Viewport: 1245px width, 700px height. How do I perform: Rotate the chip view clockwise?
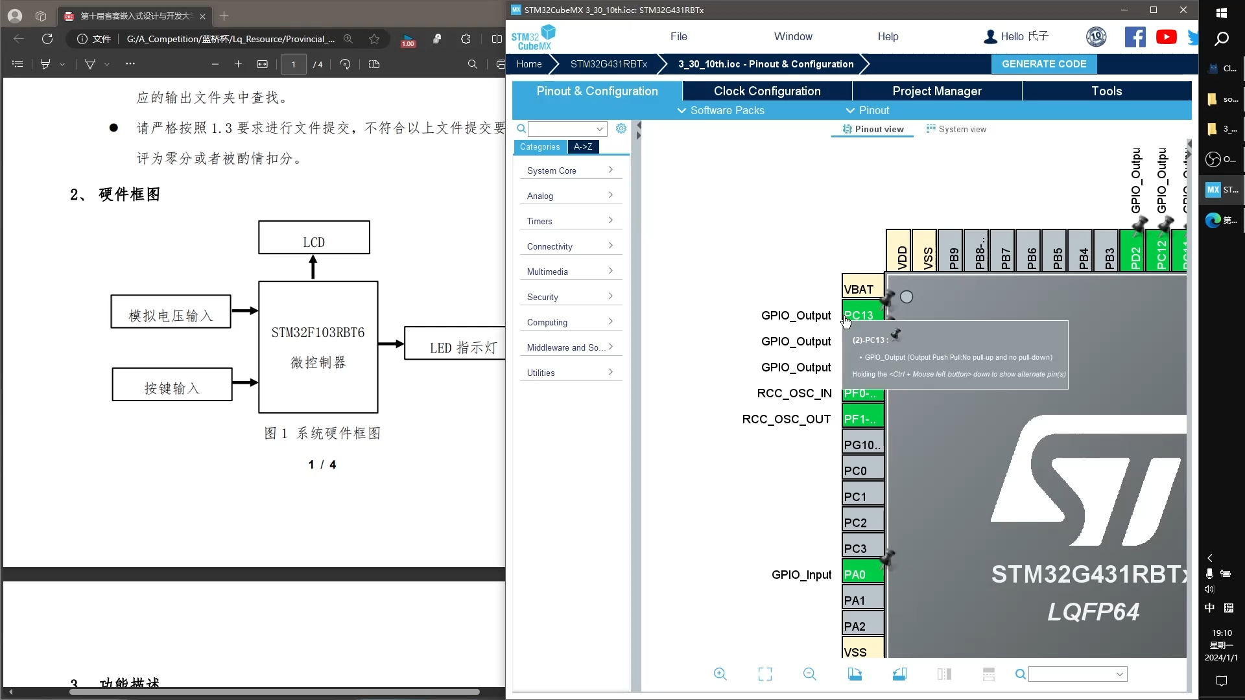[x=855, y=674]
